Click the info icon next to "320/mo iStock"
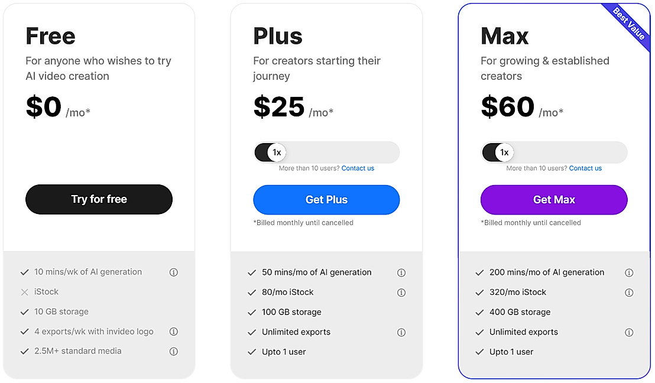The height and width of the screenshot is (383, 655). tap(629, 292)
